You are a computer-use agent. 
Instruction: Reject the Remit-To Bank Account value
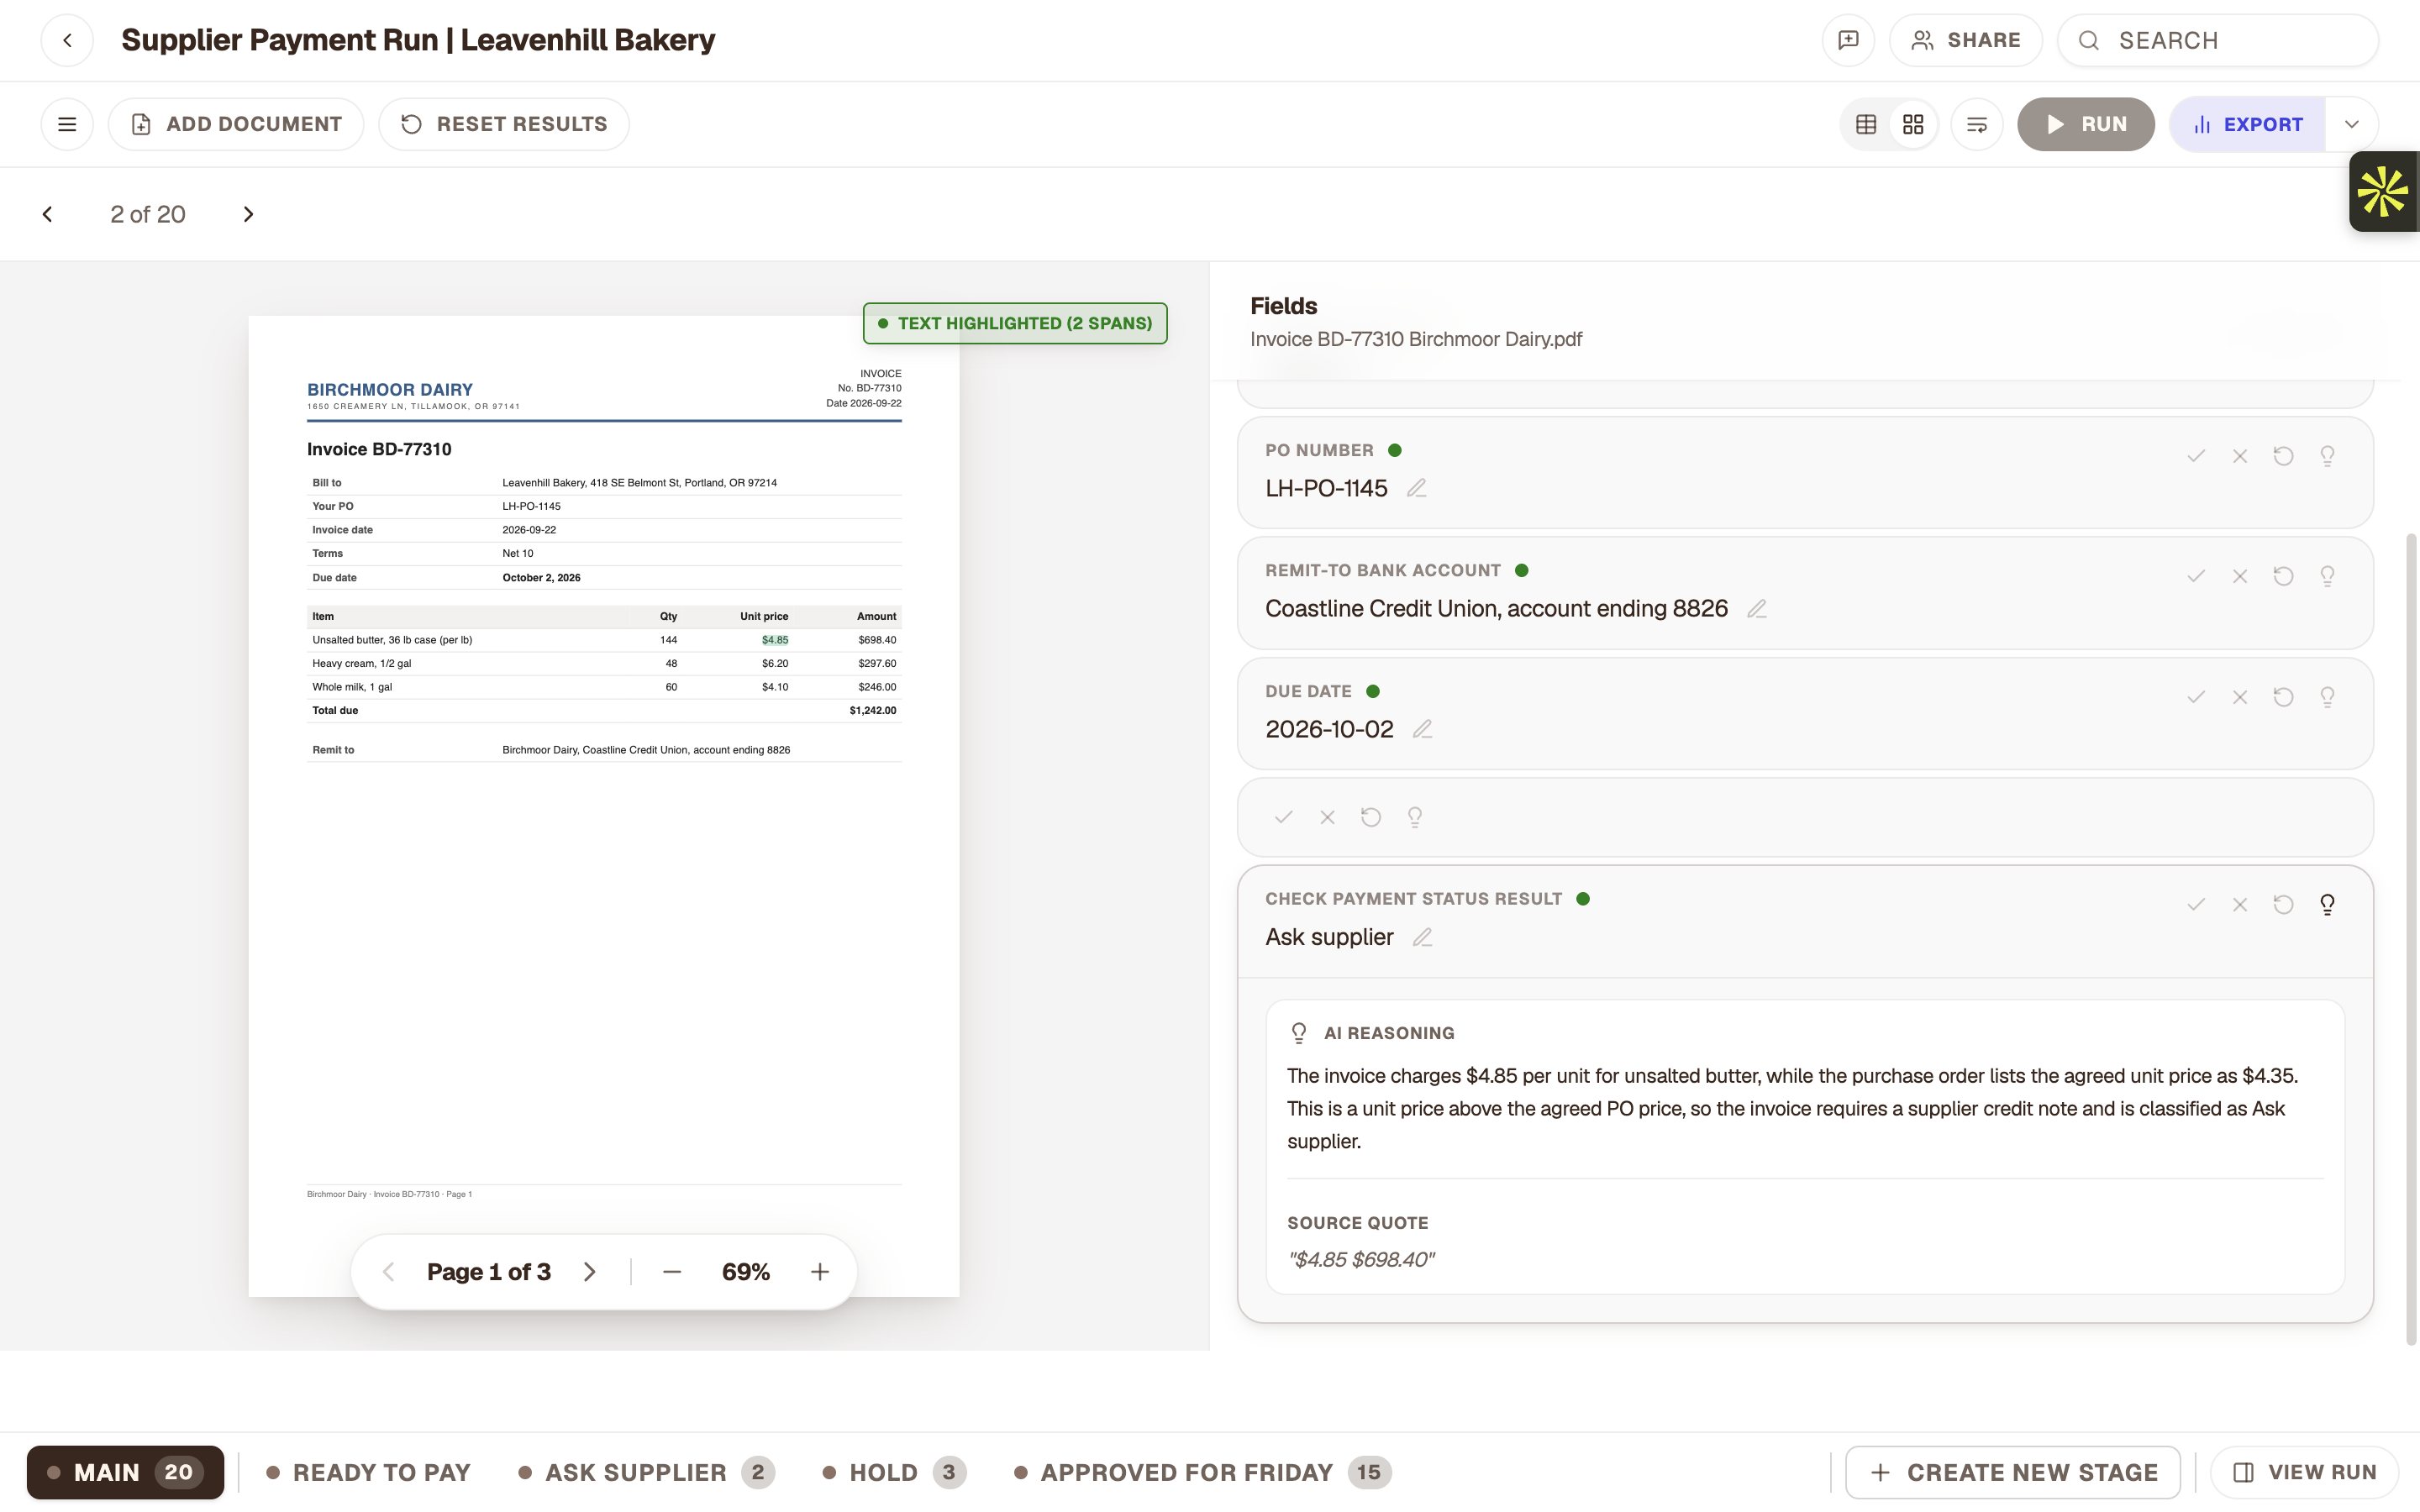tap(2240, 576)
